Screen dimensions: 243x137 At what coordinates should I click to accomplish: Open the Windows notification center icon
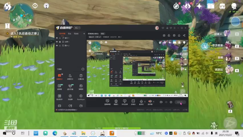coord(237,133)
